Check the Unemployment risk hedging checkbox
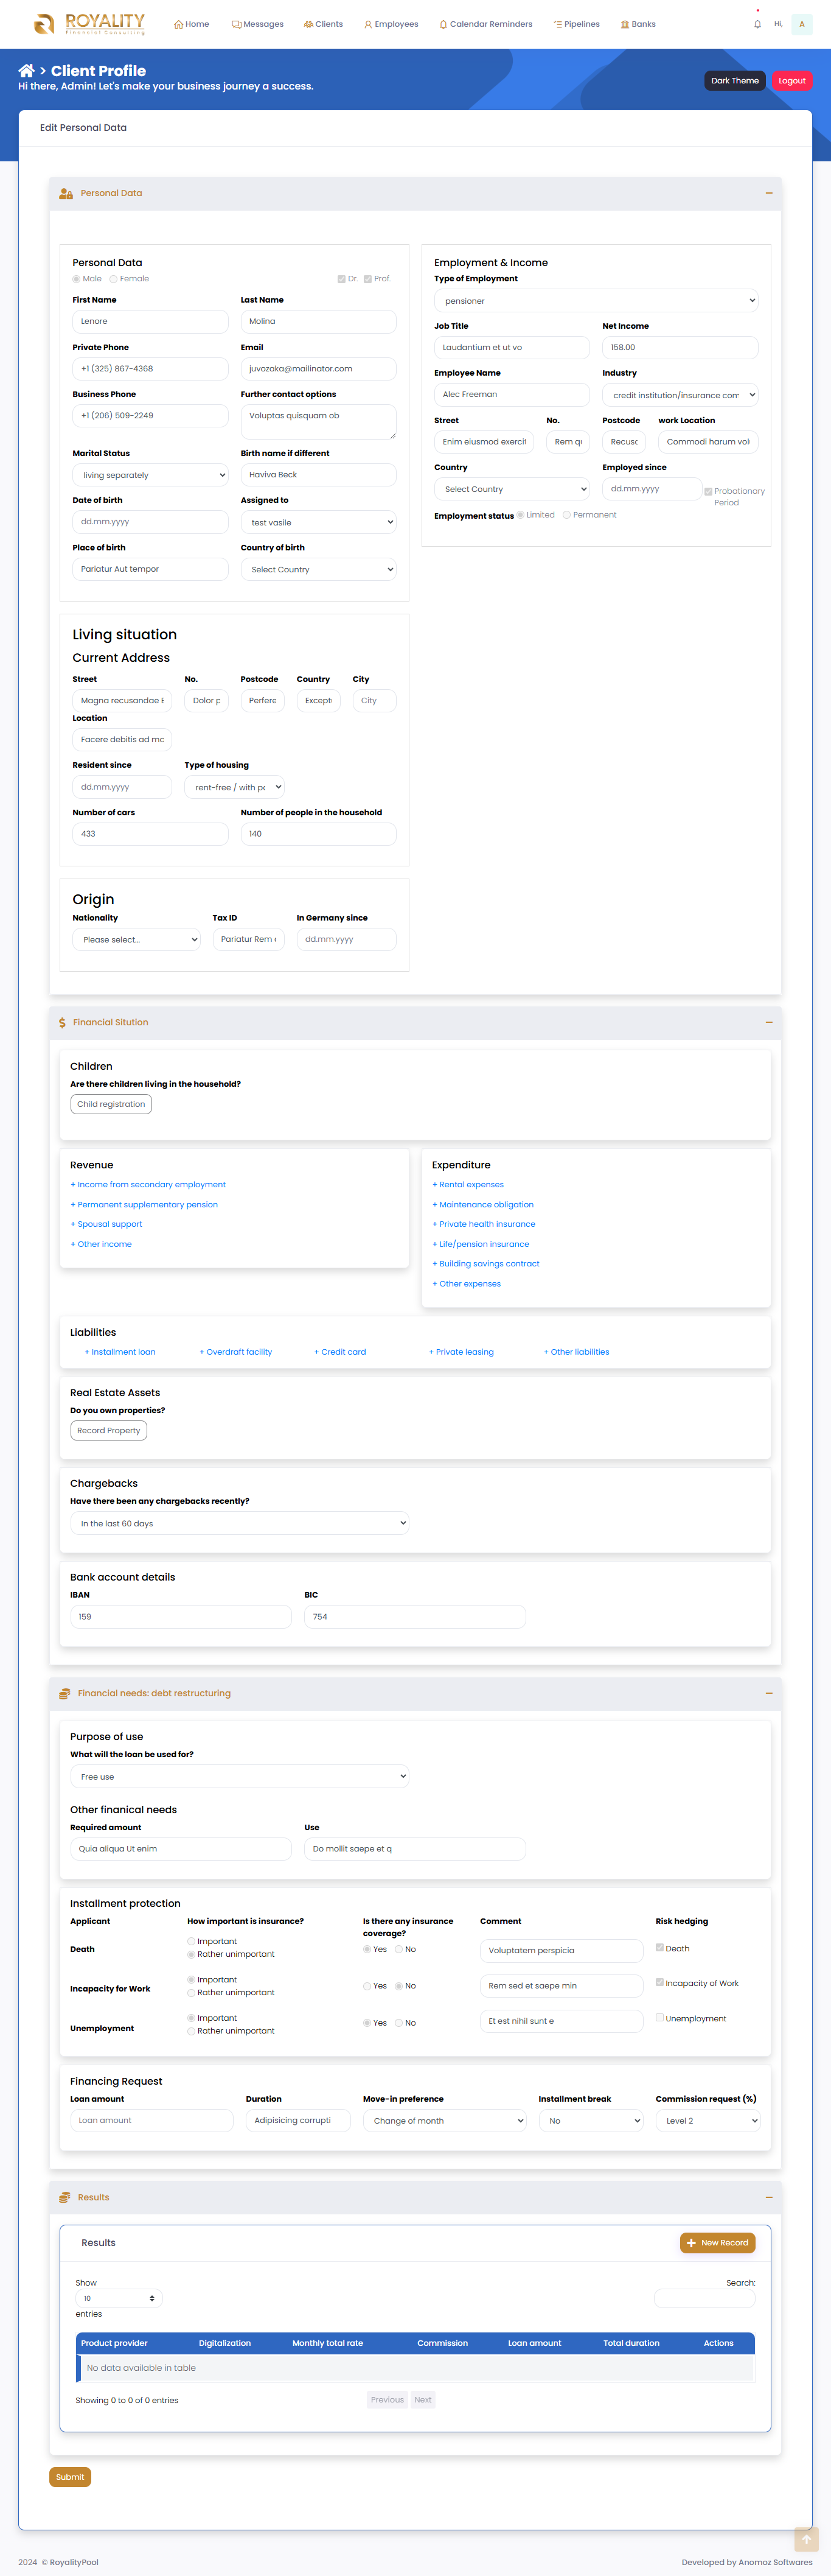Viewport: 831px width, 2576px height. coord(659,2017)
